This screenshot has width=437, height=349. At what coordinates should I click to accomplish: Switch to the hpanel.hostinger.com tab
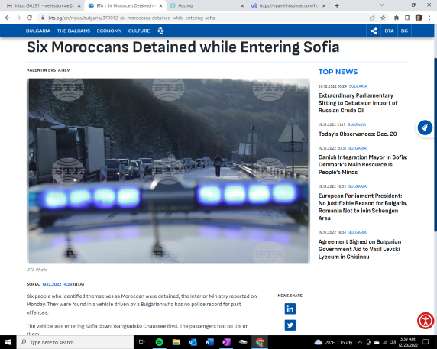[x=288, y=6]
